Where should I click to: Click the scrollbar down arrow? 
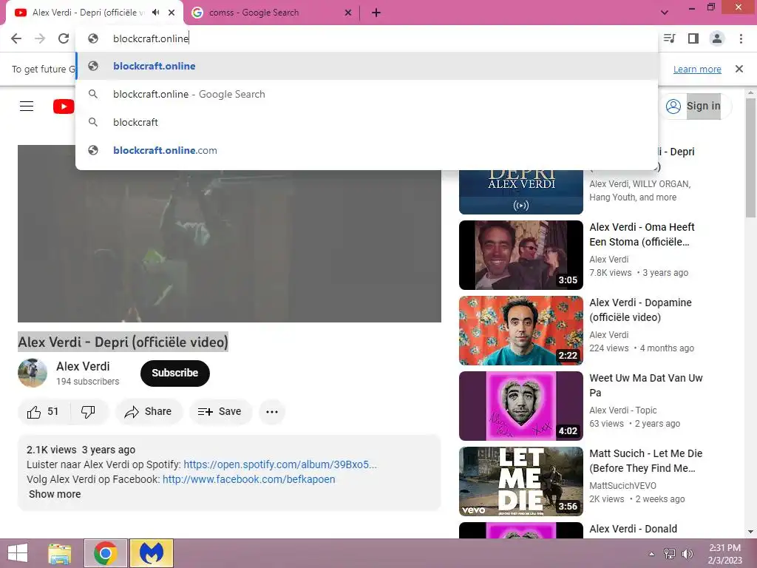click(750, 532)
